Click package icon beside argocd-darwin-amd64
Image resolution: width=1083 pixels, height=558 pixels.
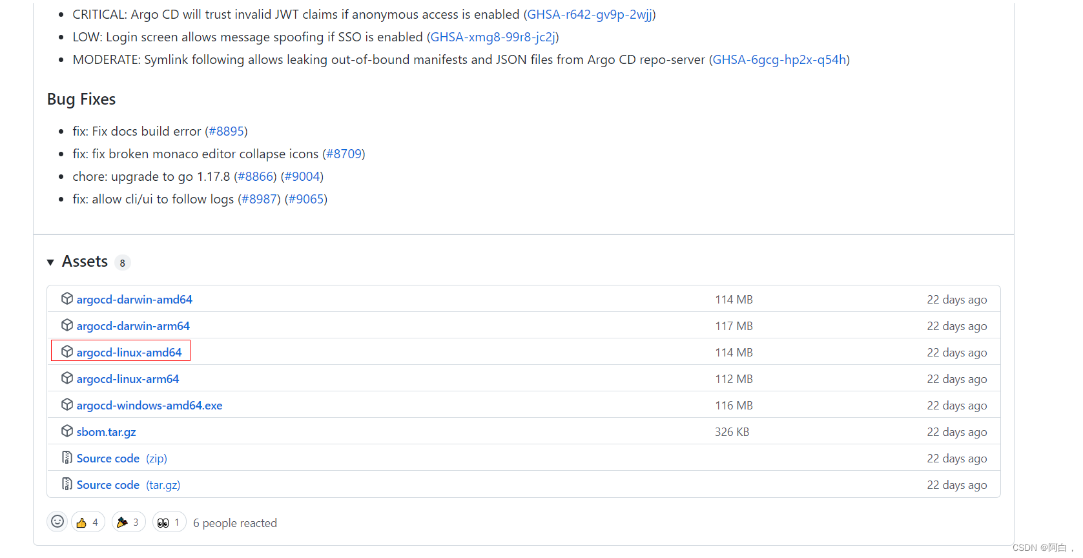pyautogui.click(x=67, y=298)
